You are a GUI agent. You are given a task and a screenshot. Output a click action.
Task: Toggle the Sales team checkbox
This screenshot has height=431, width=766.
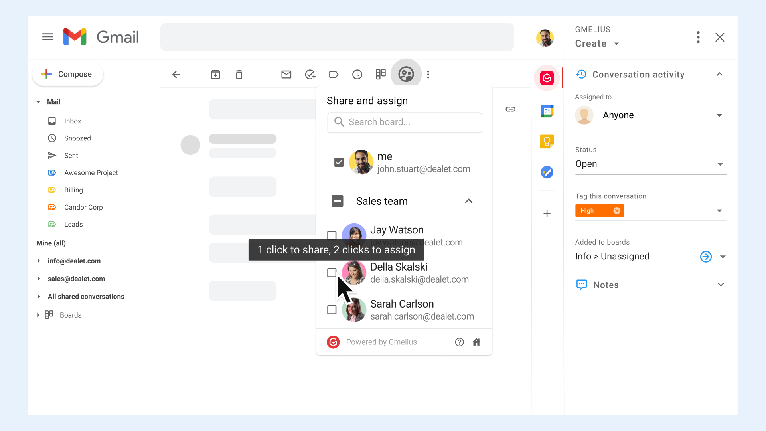pos(338,201)
